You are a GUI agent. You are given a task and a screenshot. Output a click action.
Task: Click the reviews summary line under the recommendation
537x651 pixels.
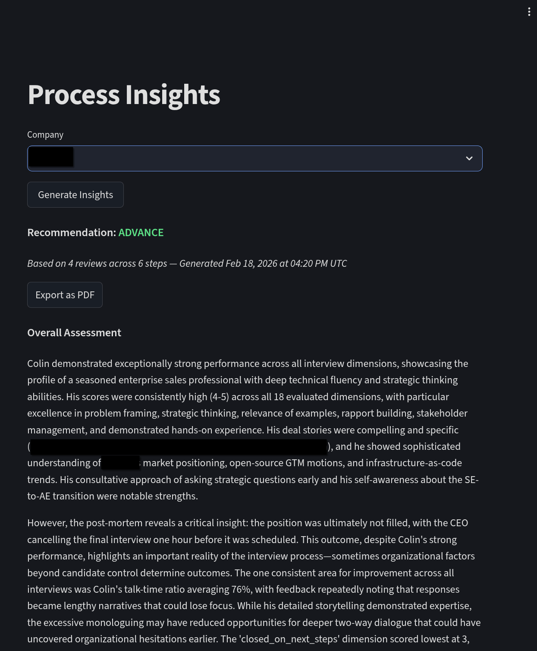(x=187, y=263)
